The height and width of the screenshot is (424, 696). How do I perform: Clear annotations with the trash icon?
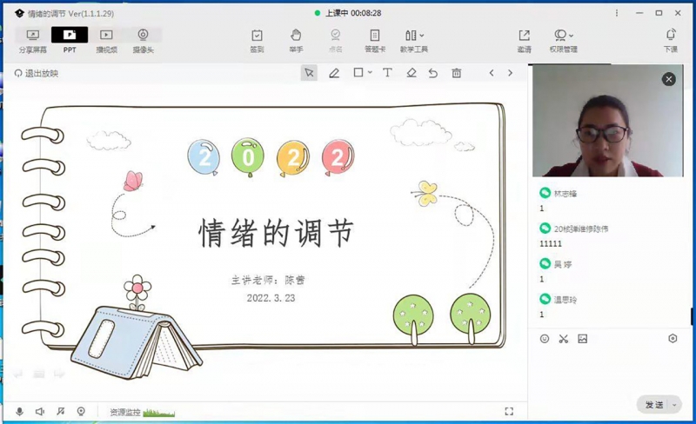pyautogui.click(x=456, y=73)
